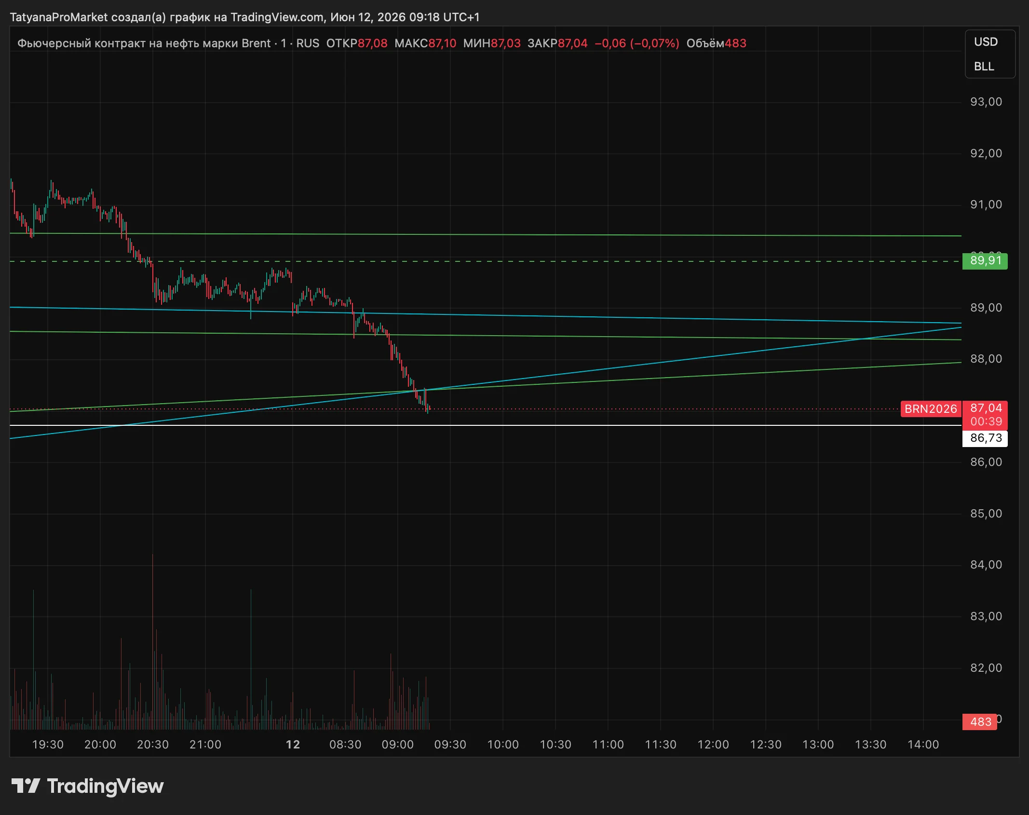This screenshot has height=815, width=1029.
Task: Click the МИН 87,03 low value
Action: click(492, 43)
